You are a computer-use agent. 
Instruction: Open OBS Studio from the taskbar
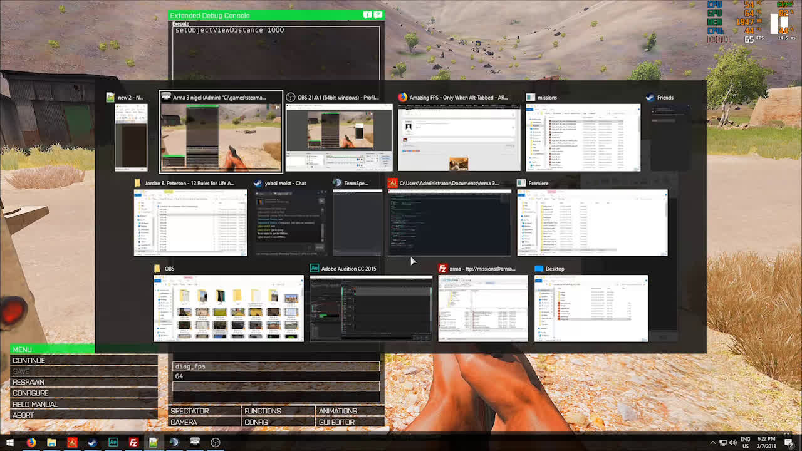(216, 442)
